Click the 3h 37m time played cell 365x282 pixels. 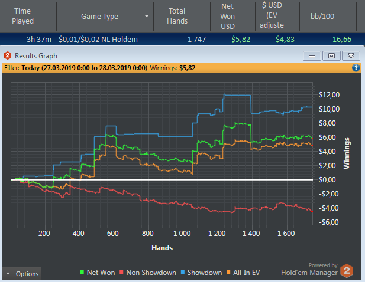click(x=39, y=39)
